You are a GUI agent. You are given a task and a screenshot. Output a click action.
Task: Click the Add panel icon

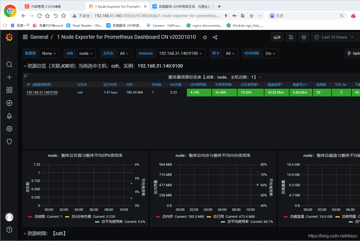(x=277, y=37)
